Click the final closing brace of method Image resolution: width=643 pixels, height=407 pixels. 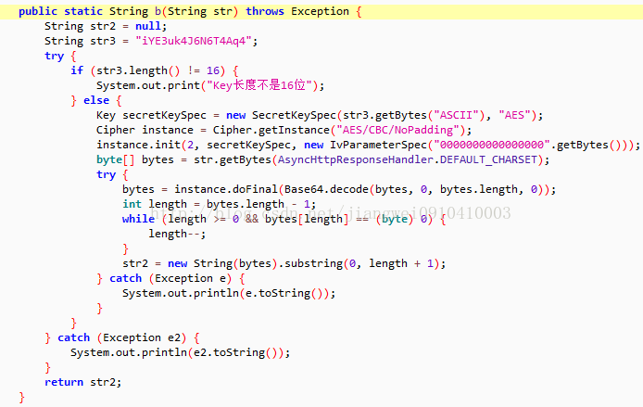pyautogui.click(x=21, y=397)
